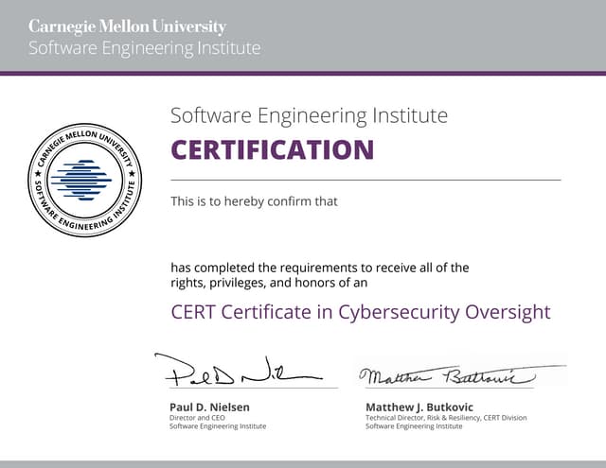The height and width of the screenshot is (468, 606).
Task: Click Matthew Butkovic's handwritten signature
Action: [463, 375]
